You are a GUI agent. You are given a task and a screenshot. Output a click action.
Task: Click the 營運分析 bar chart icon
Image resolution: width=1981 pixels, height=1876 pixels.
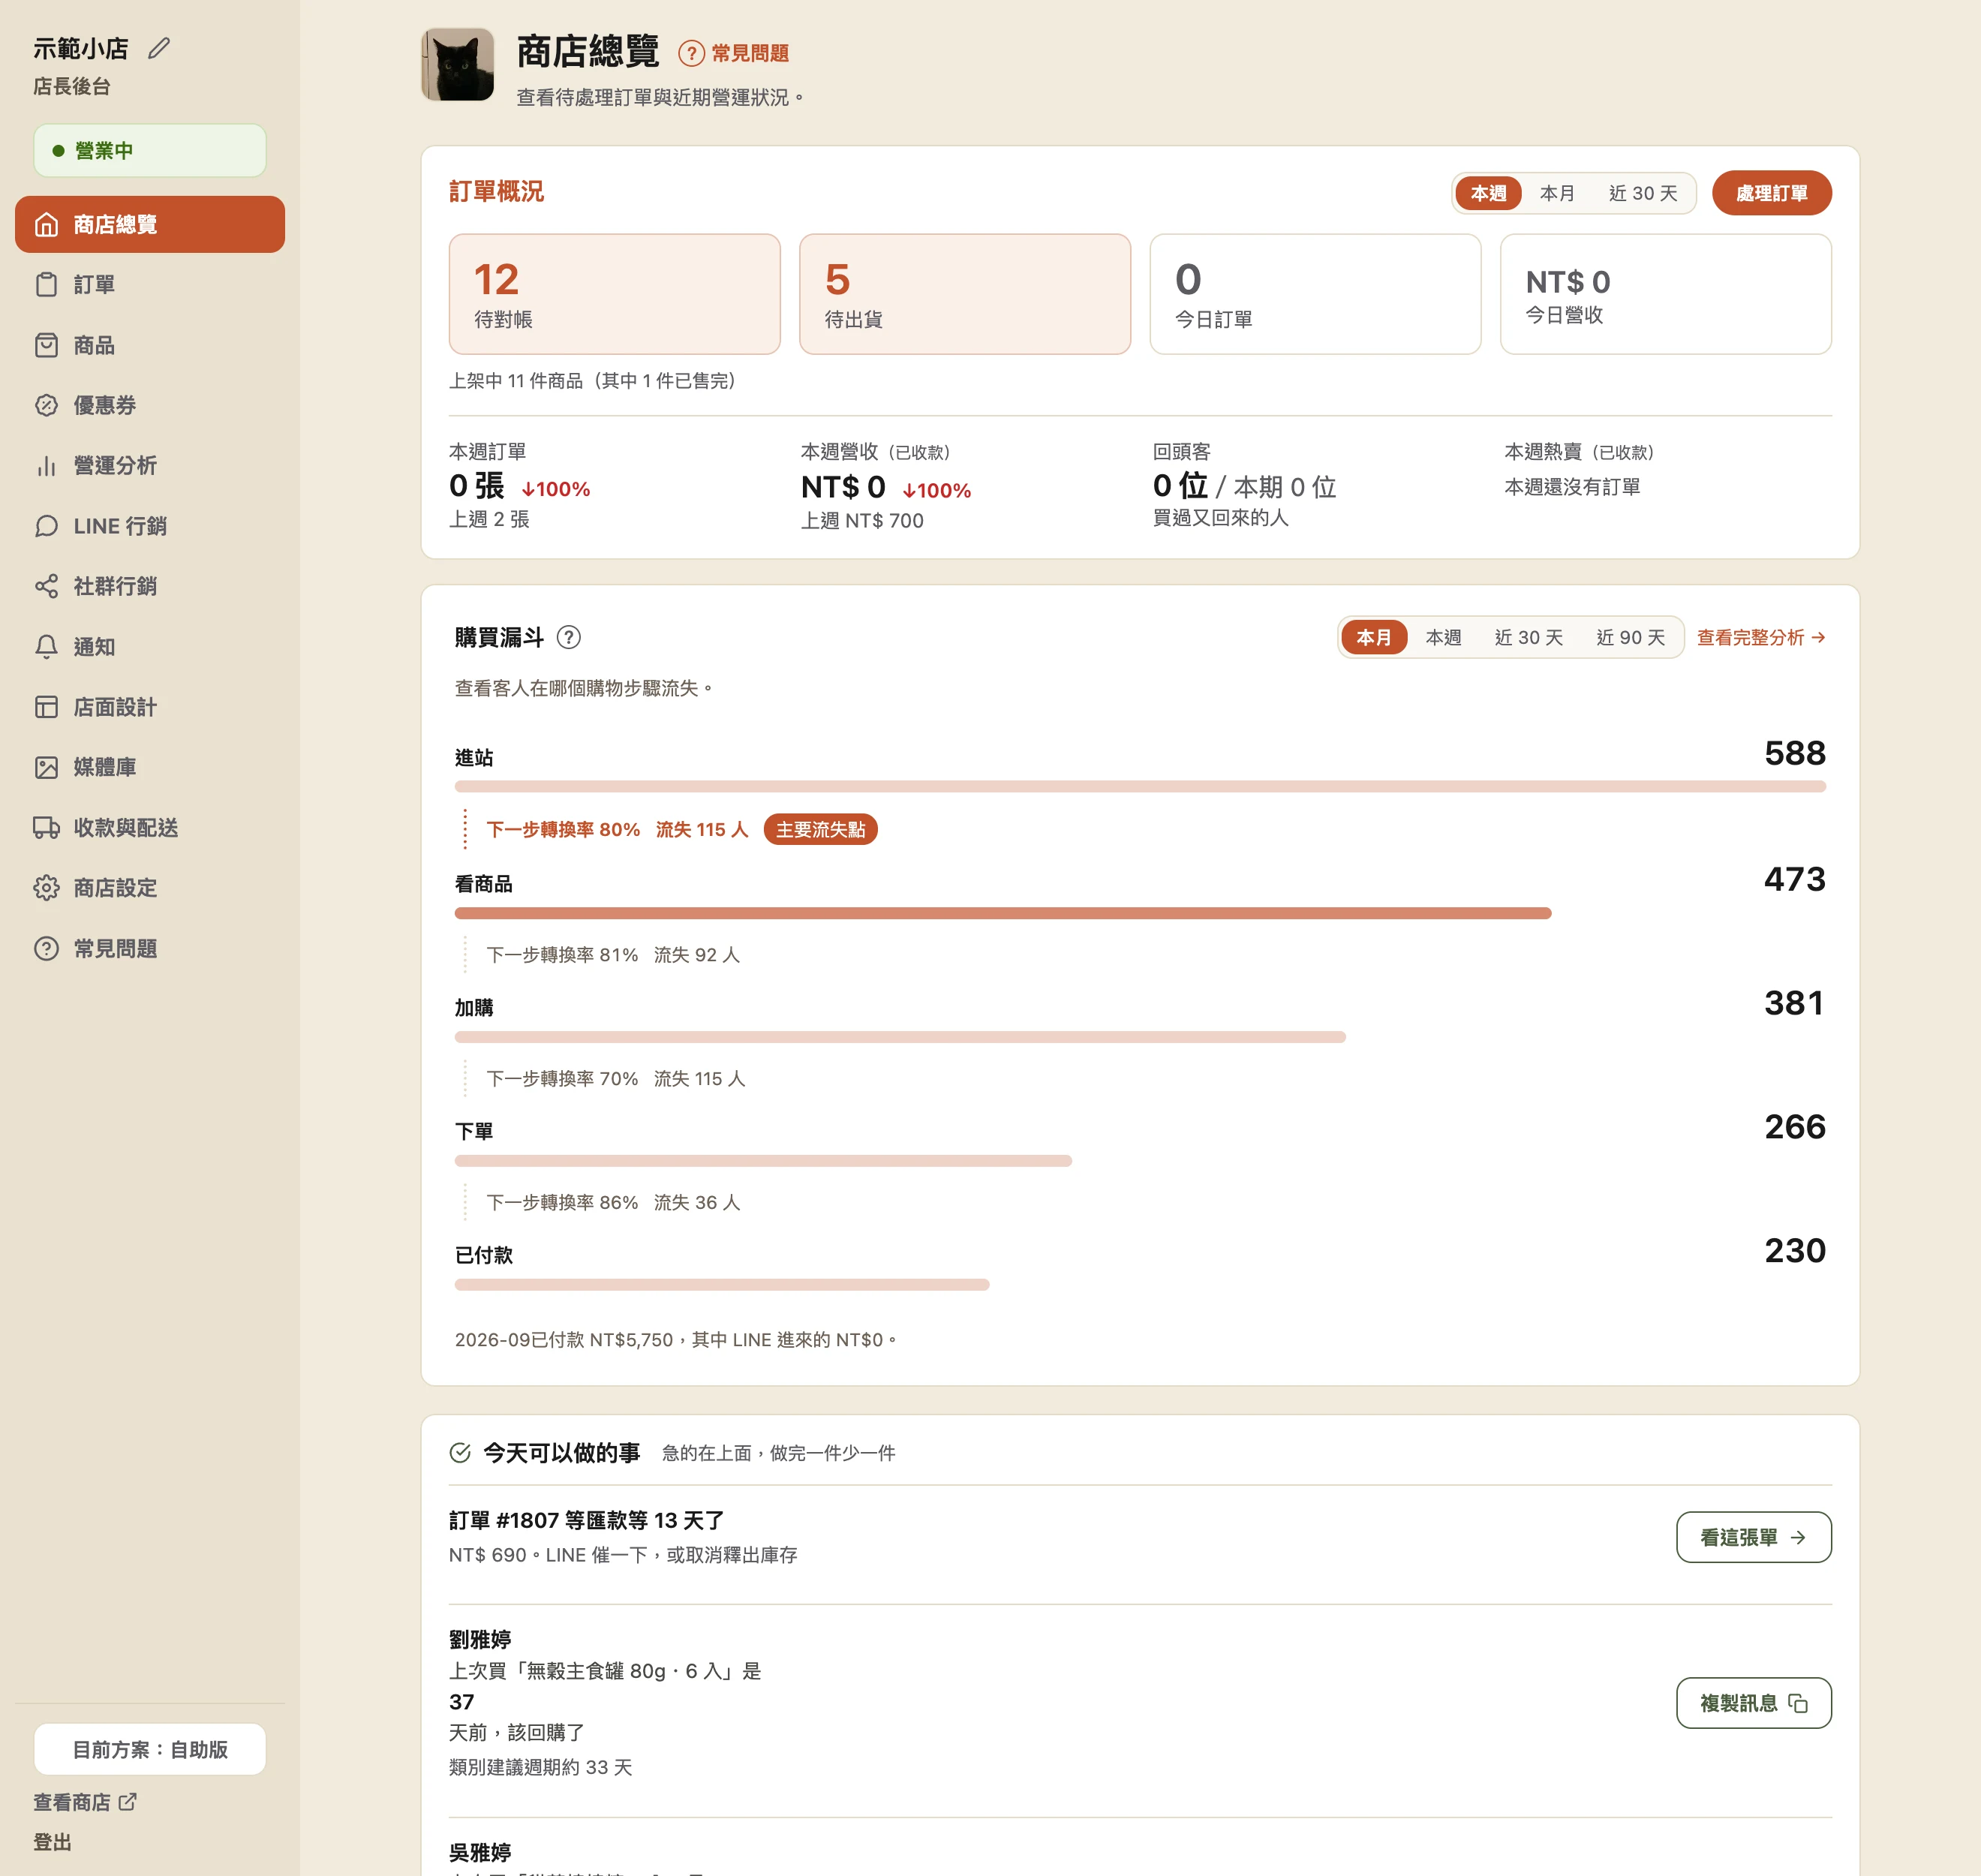coord(46,466)
